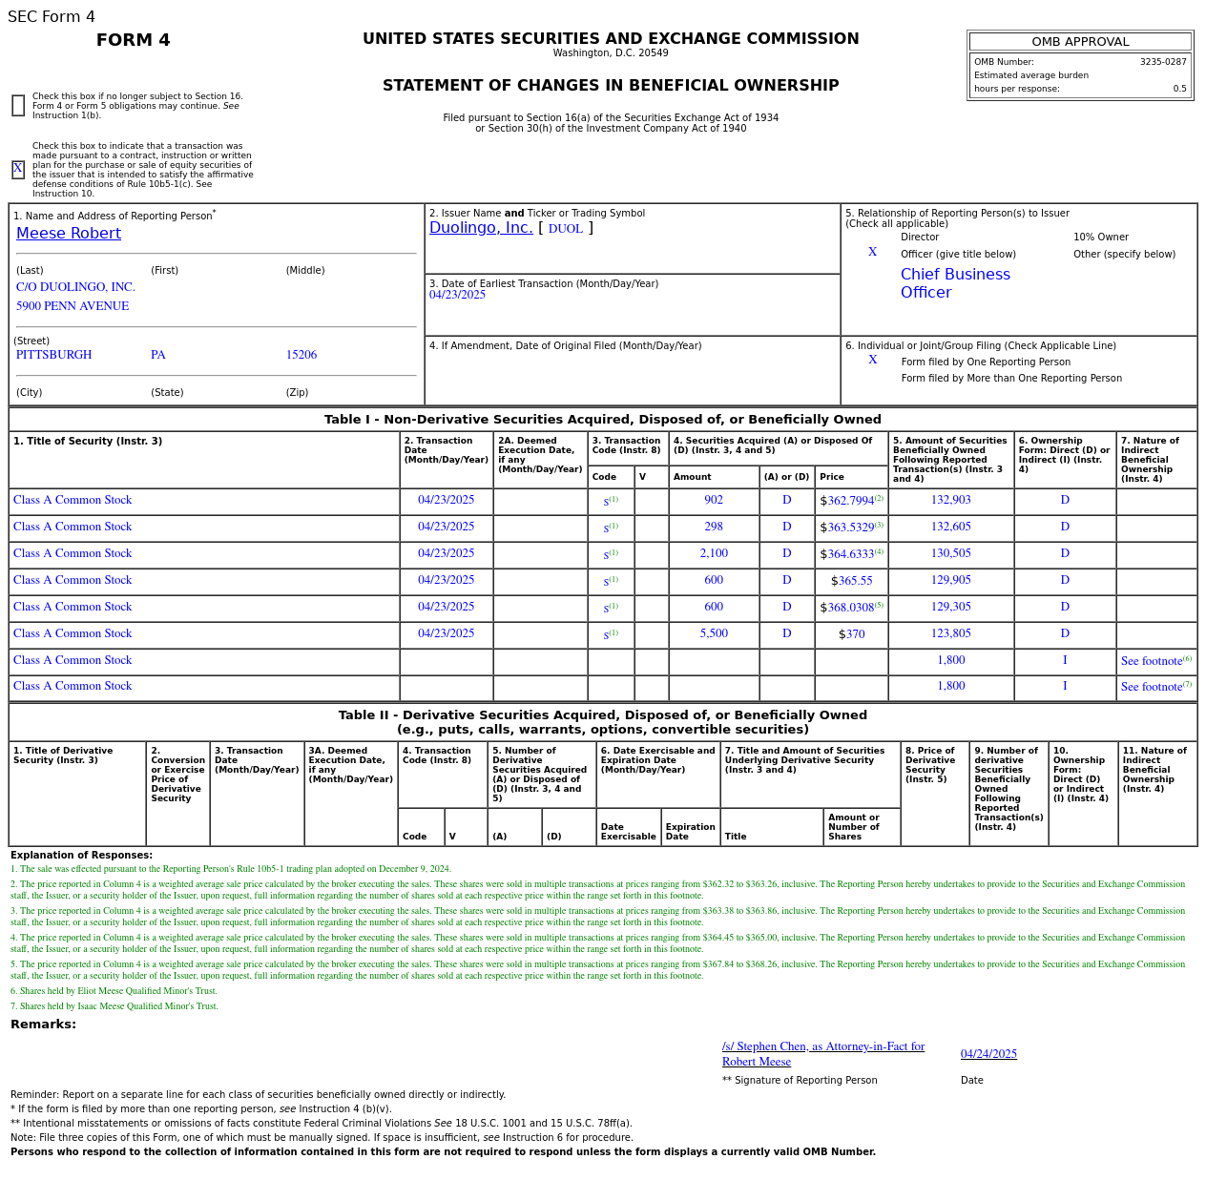
Task: Click the amount 298 in Table I
Action: pyautogui.click(x=714, y=527)
